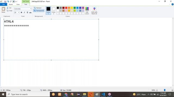Pick the black color swatch
The width and height of the screenshot is (174, 97).
click(x=58, y=8)
